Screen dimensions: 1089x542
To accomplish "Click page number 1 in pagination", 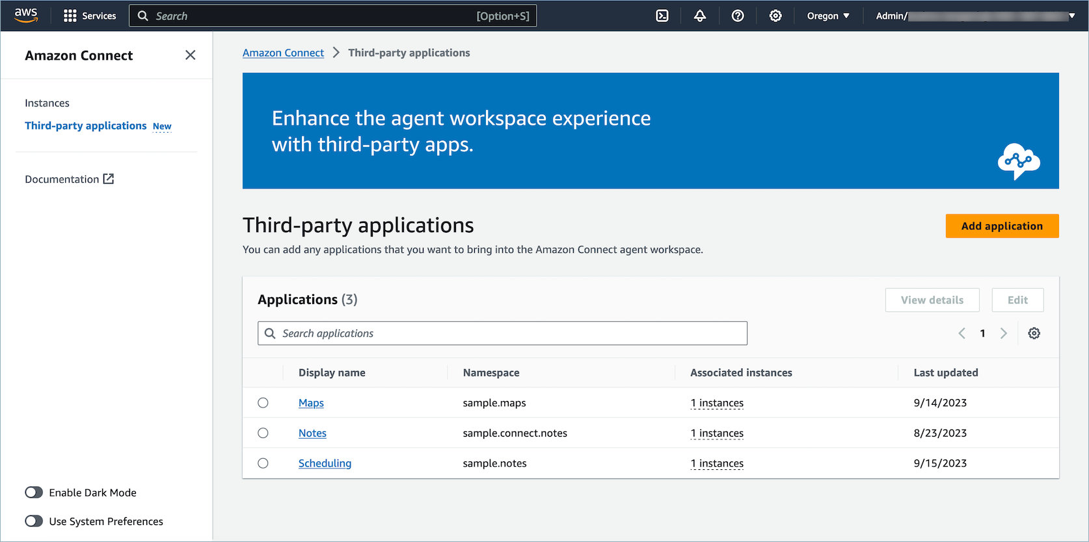I will pyautogui.click(x=982, y=333).
